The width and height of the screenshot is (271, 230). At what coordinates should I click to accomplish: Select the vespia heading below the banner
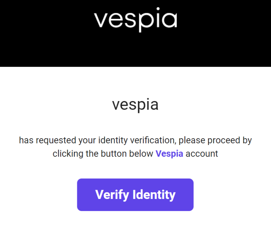pos(135,105)
